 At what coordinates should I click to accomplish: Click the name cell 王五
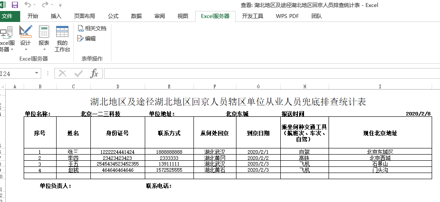coord(74,164)
